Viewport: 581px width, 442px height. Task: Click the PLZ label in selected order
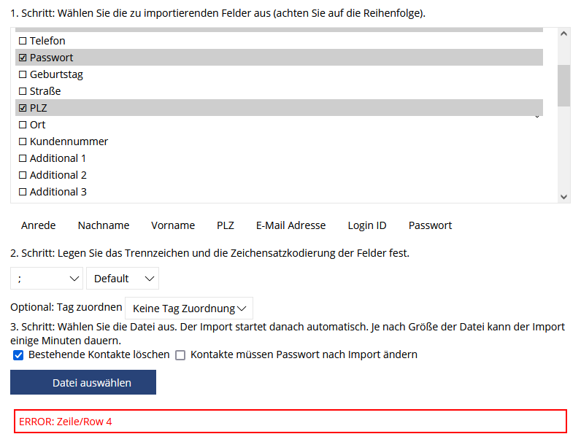click(226, 225)
